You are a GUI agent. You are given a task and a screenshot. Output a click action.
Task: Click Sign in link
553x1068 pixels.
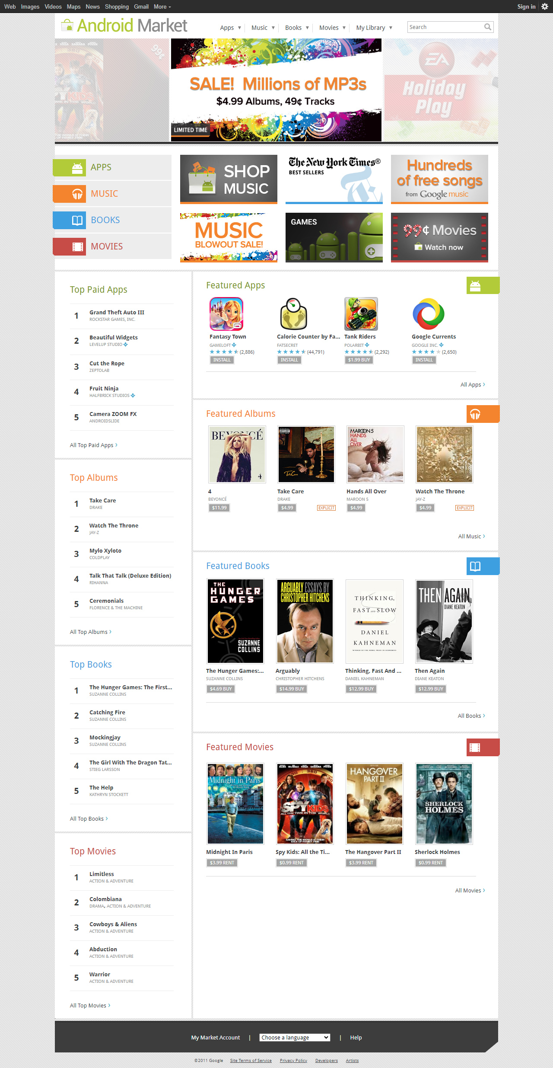pyautogui.click(x=526, y=6)
